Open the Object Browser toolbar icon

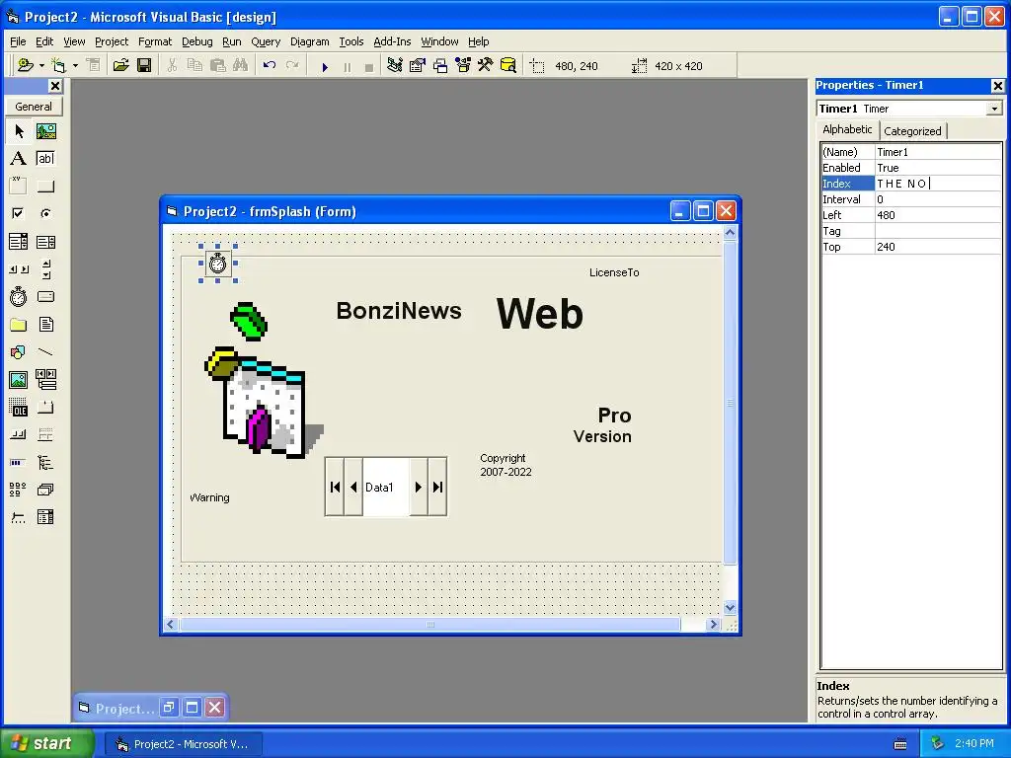pyautogui.click(x=463, y=66)
